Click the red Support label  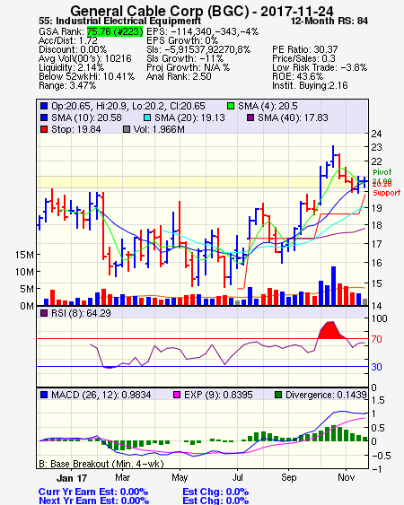(x=386, y=193)
